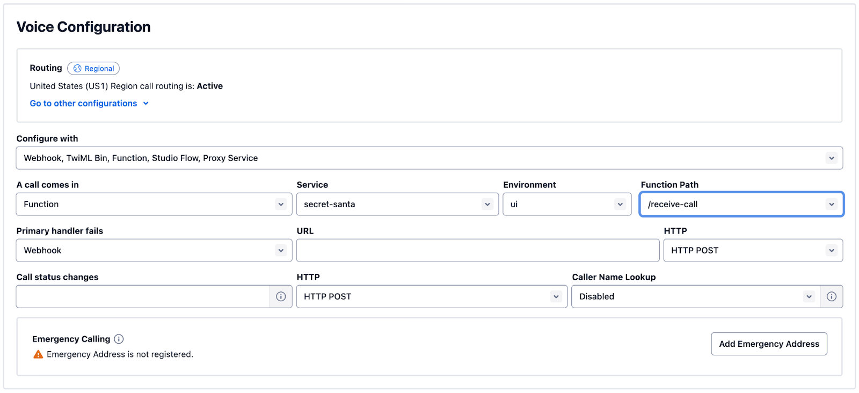Open HTTP dropdown for call status changes
This screenshot has height=393, width=859.
click(x=432, y=296)
